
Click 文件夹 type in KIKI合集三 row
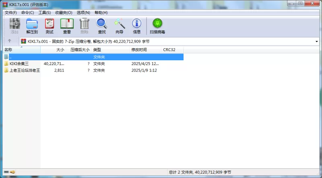click(x=99, y=64)
